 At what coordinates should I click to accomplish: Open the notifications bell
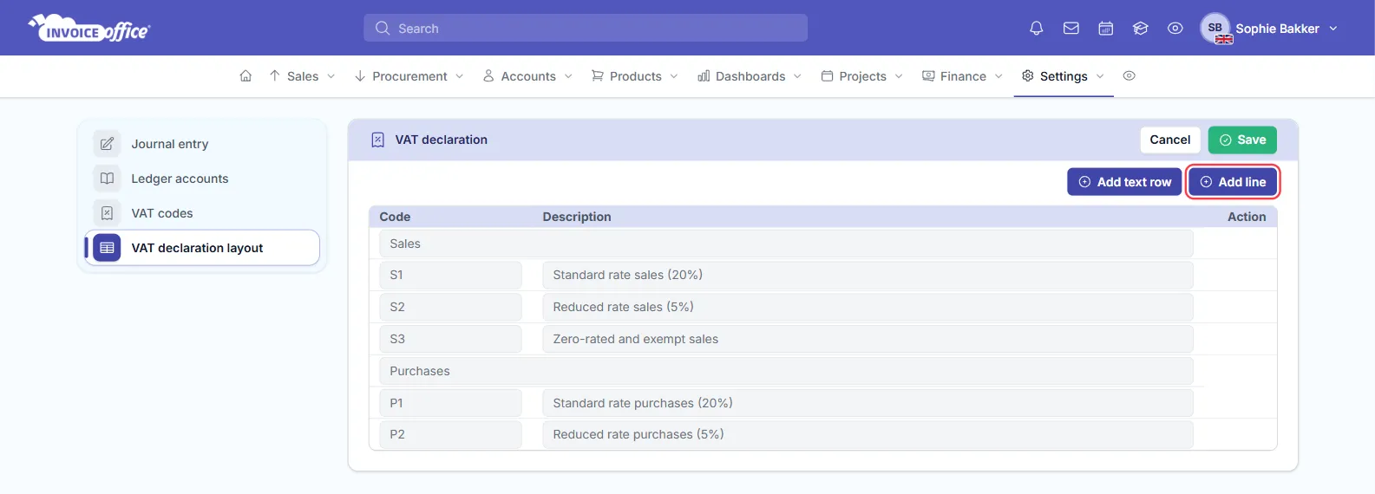1036,29
